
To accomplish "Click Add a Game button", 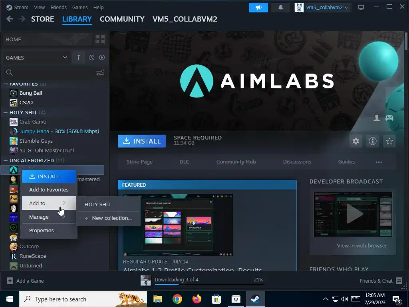I will (25, 281).
